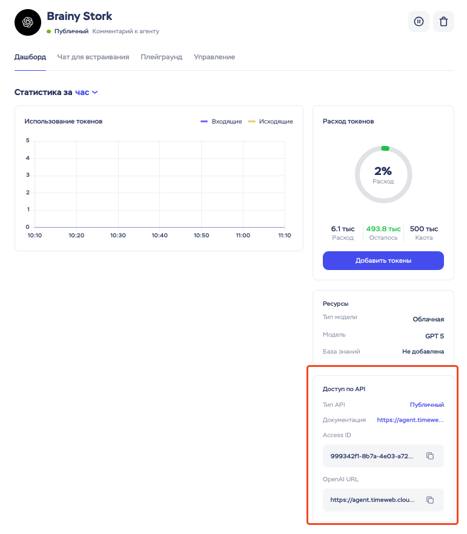Click the green public status dot
The height and width of the screenshot is (534, 467).
[49, 31]
